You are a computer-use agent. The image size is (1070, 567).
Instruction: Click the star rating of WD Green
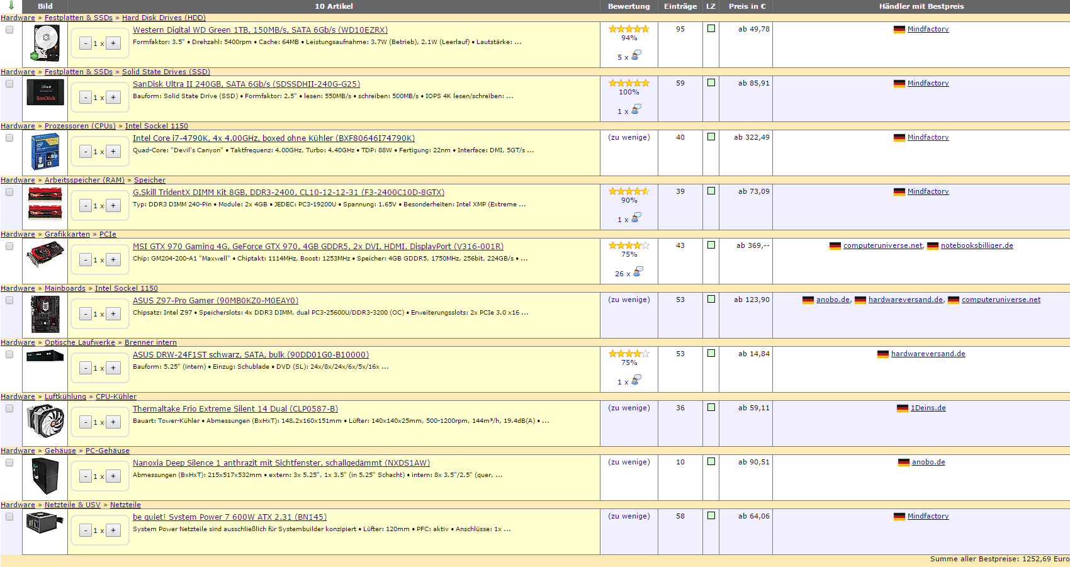click(x=629, y=29)
